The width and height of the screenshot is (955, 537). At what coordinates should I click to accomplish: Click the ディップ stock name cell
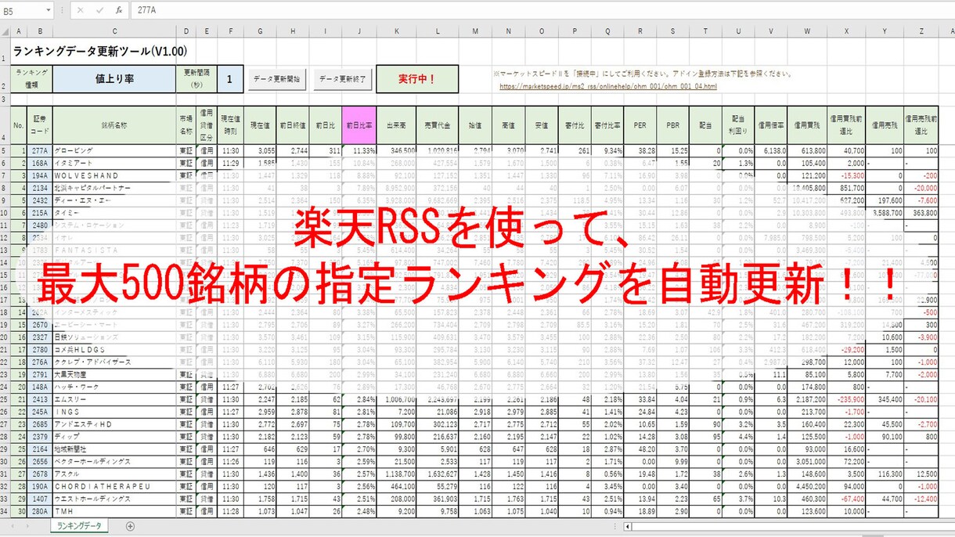[114, 436]
